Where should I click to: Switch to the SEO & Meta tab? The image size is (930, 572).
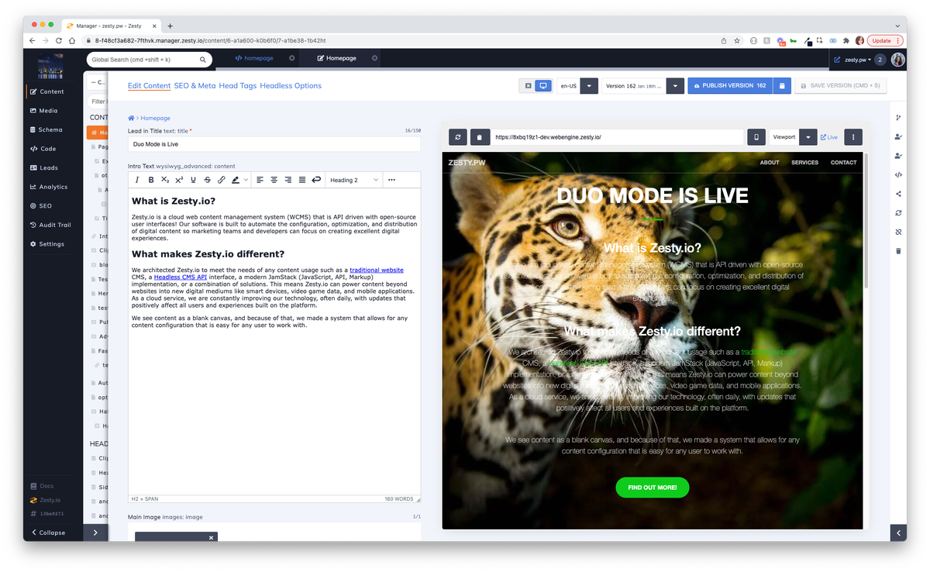tap(195, 85)
